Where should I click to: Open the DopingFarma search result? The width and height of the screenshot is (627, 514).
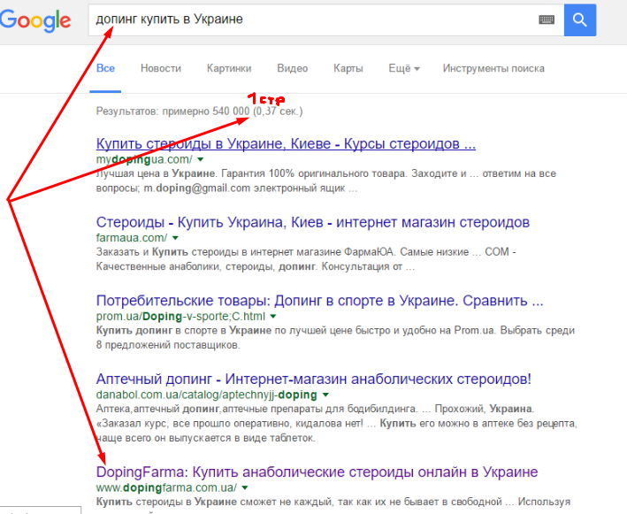[317, 472]
